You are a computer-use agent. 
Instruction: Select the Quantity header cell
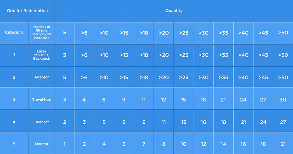pyautogui.click(x=174, y=11)
